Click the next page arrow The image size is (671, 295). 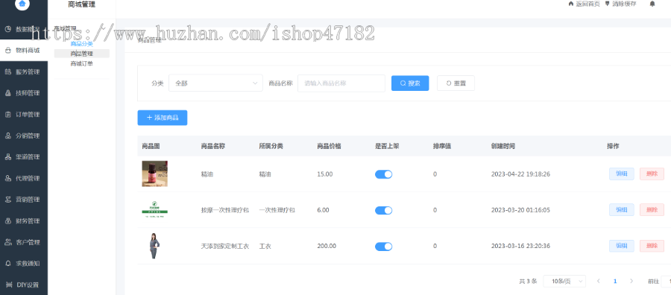pyautogui.click(x=631, y=281)
